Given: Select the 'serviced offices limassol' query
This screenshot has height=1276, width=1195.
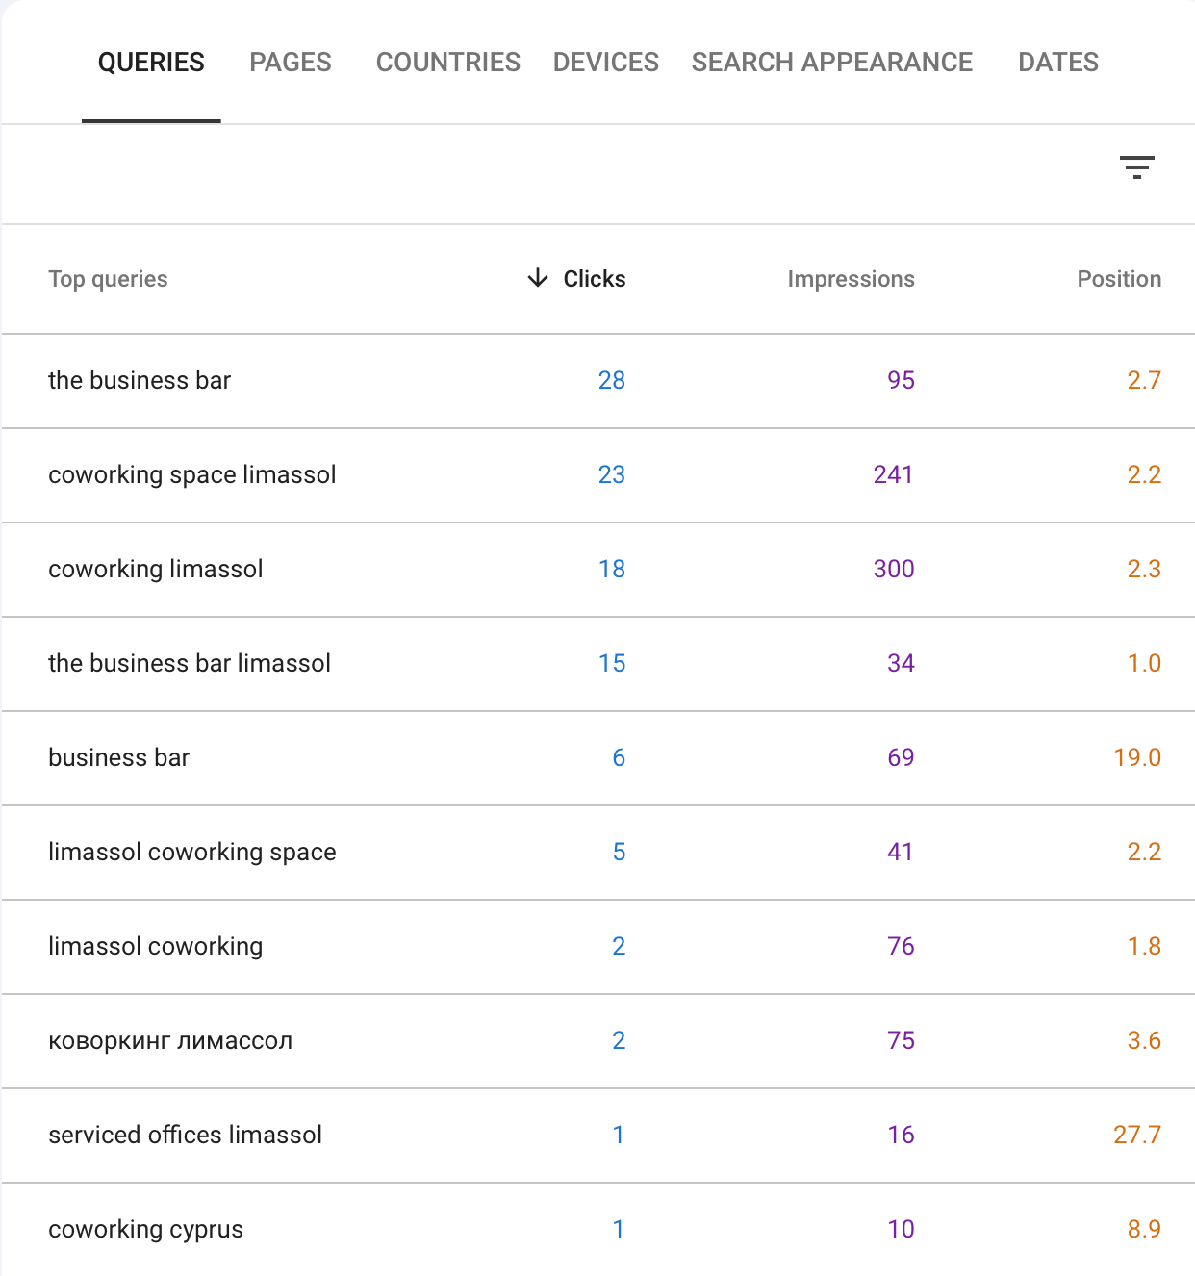Looking at the screenshot, I should [185, 1135].
